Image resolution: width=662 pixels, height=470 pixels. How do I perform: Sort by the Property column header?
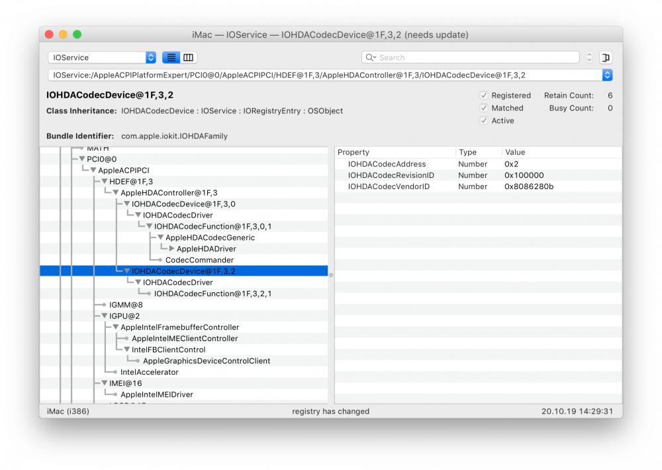tap(395, 152)
